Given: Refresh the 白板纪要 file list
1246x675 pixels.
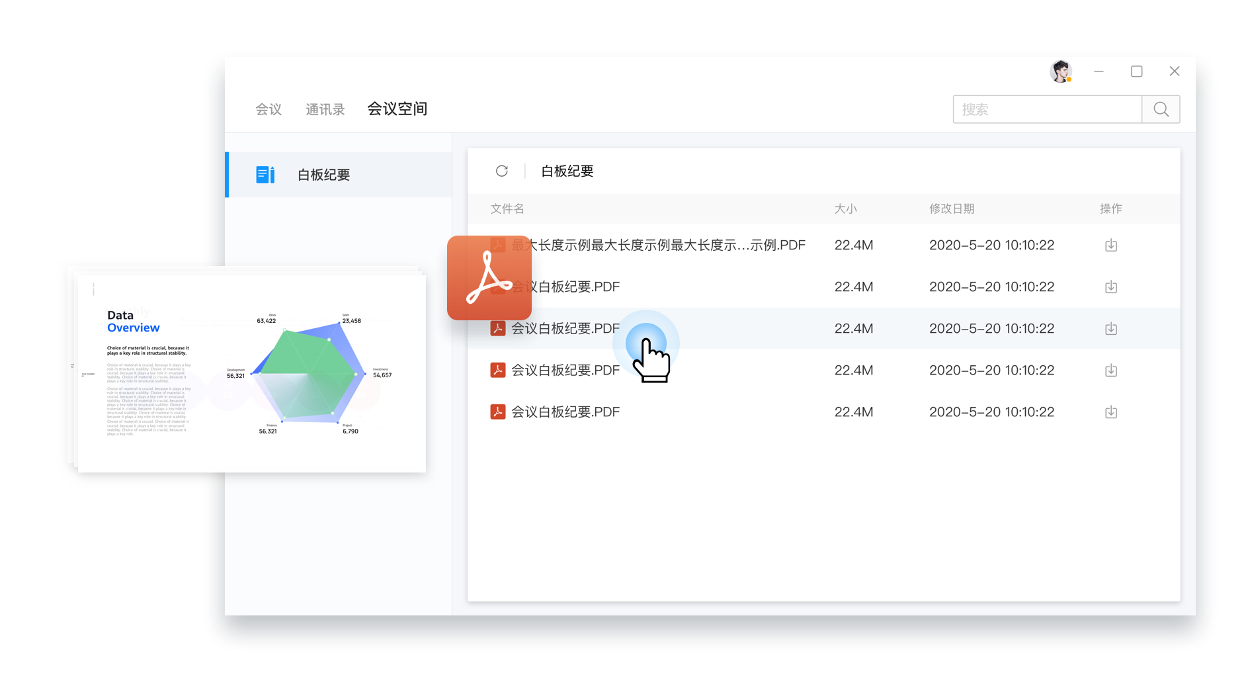Looking at the screenshot, I should [x=502, y=171].
